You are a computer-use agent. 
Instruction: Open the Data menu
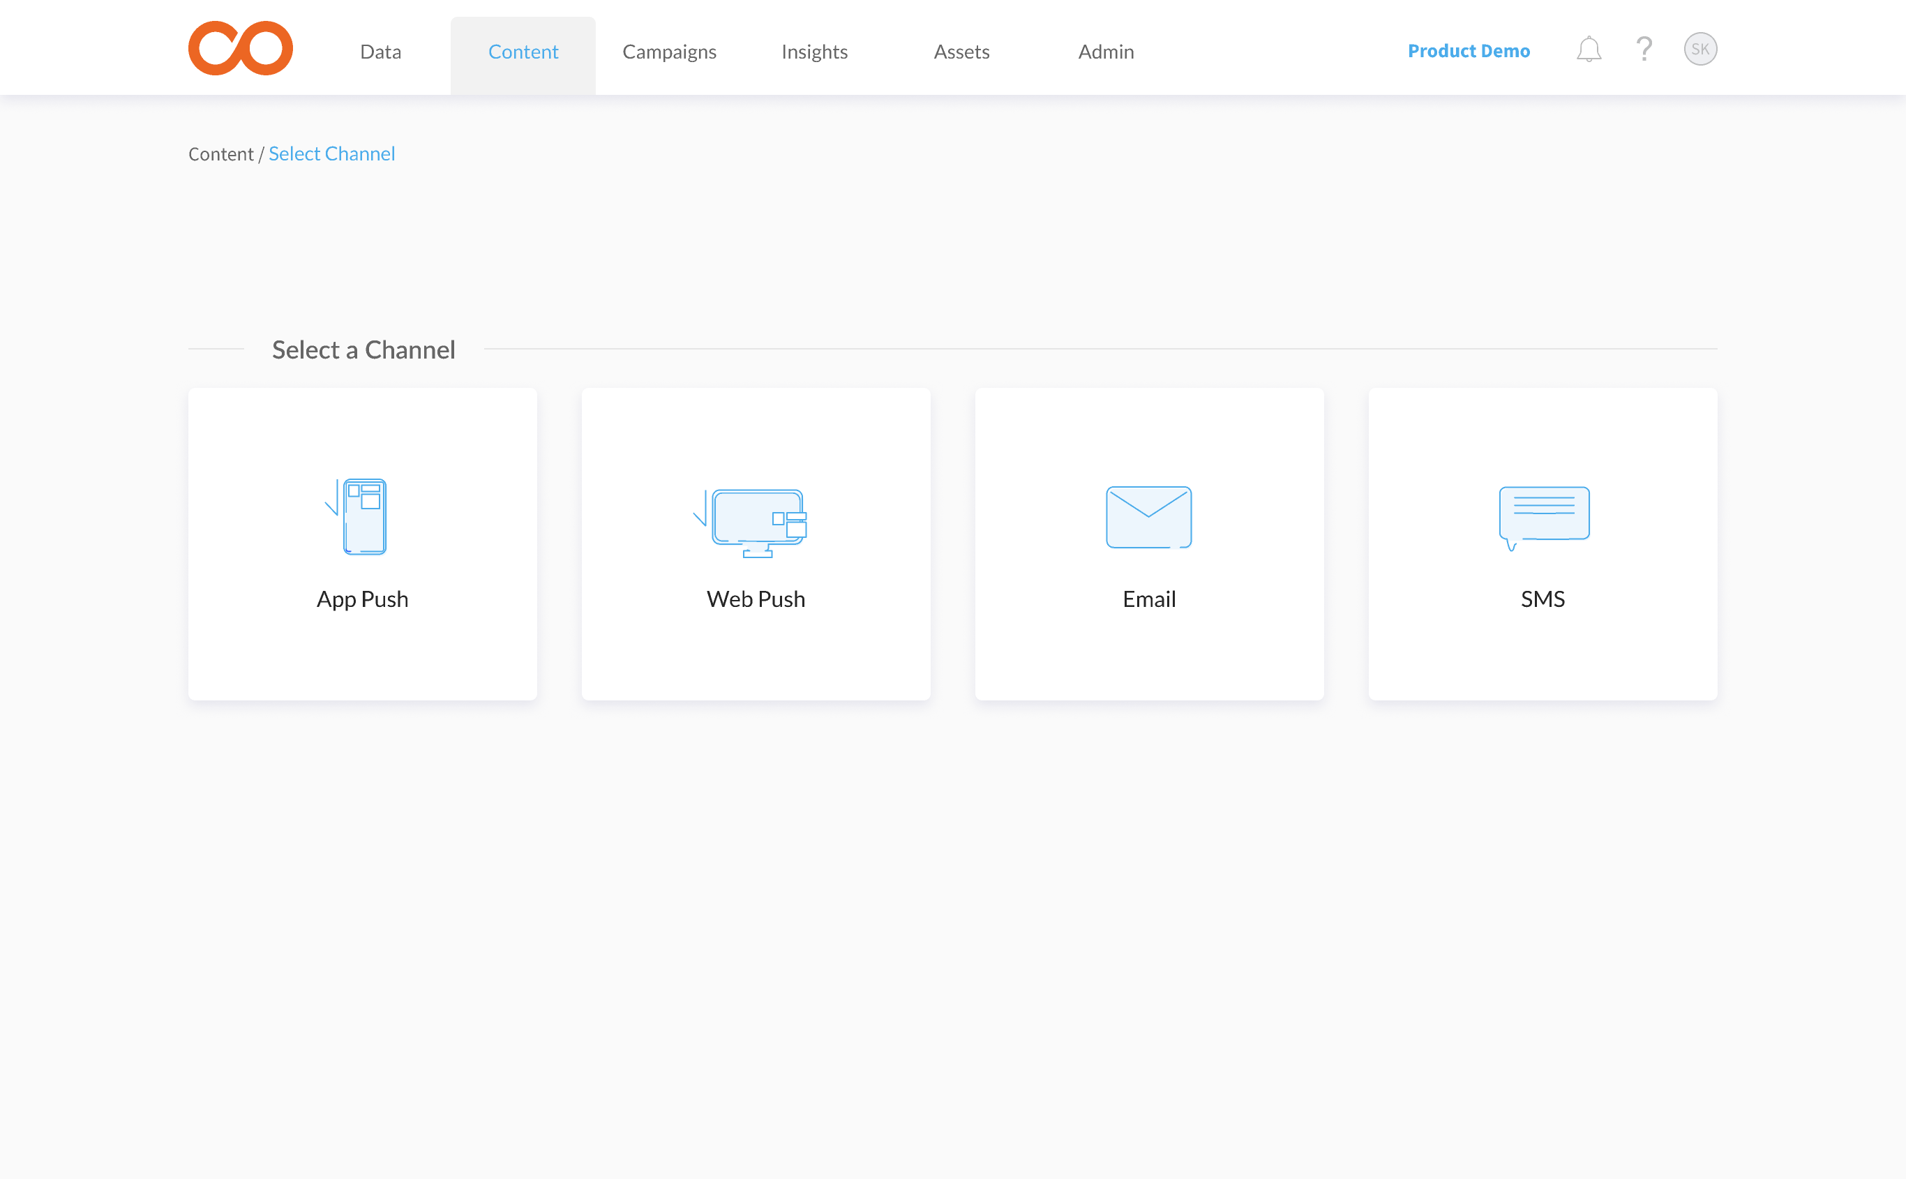click(x=380, y=52)
